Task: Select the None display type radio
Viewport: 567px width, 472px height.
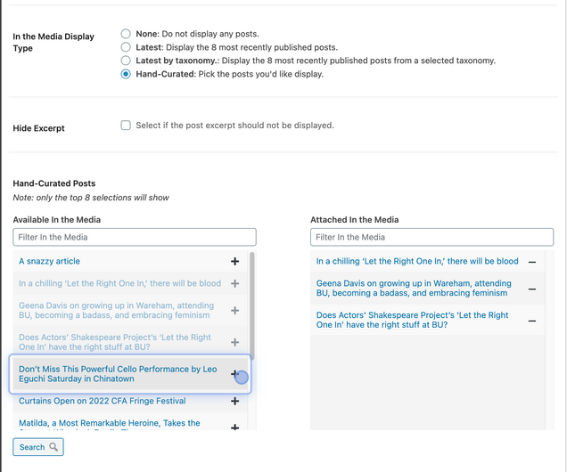Action: 126,34
